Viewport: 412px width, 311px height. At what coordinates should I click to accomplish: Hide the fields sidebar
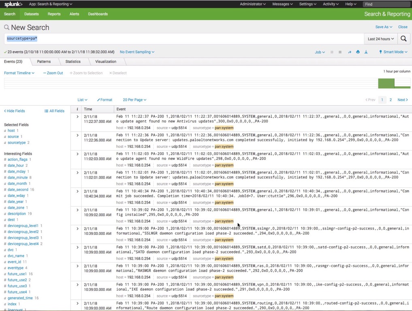pos(15,111)
